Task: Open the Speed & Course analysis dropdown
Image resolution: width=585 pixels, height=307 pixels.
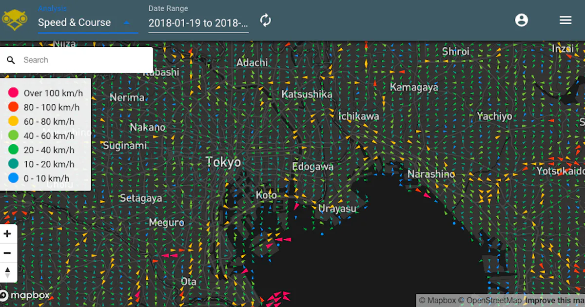Action: (x=88, y=22)
